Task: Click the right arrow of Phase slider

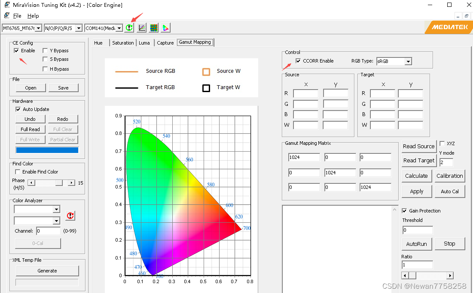Action: pos(71,182)
